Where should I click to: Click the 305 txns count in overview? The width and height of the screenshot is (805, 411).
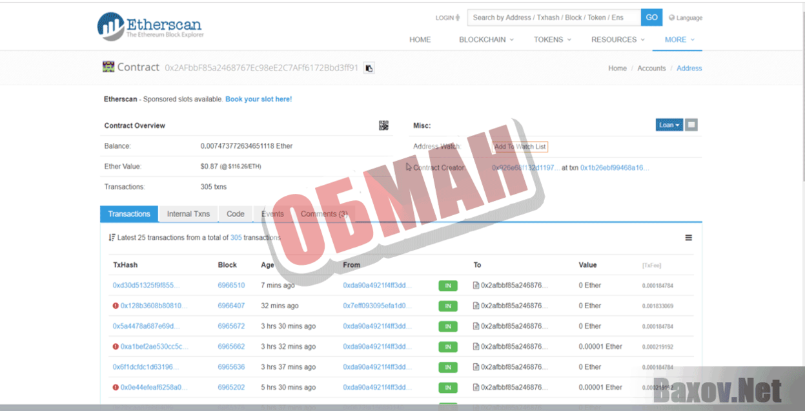point(214,187)
